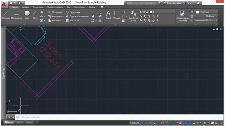The image size is (225, 126).
Task: Toggle layer lock padlock icon
Action: pyautogui.click(x=147, y=12)
